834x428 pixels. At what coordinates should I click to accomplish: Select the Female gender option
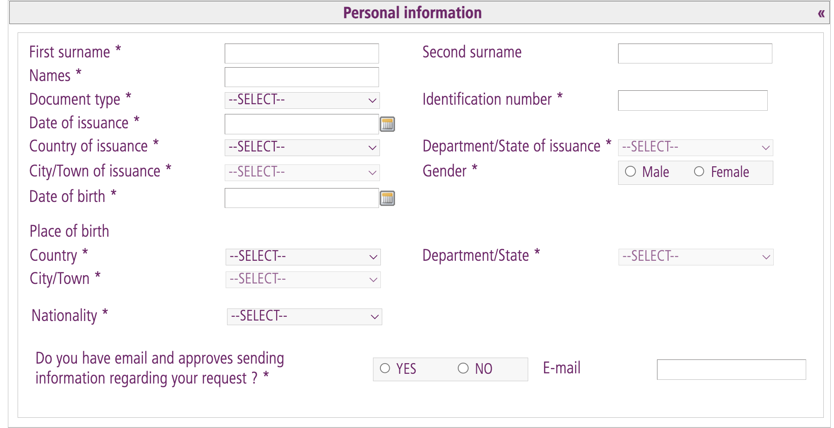click(699, 172)
